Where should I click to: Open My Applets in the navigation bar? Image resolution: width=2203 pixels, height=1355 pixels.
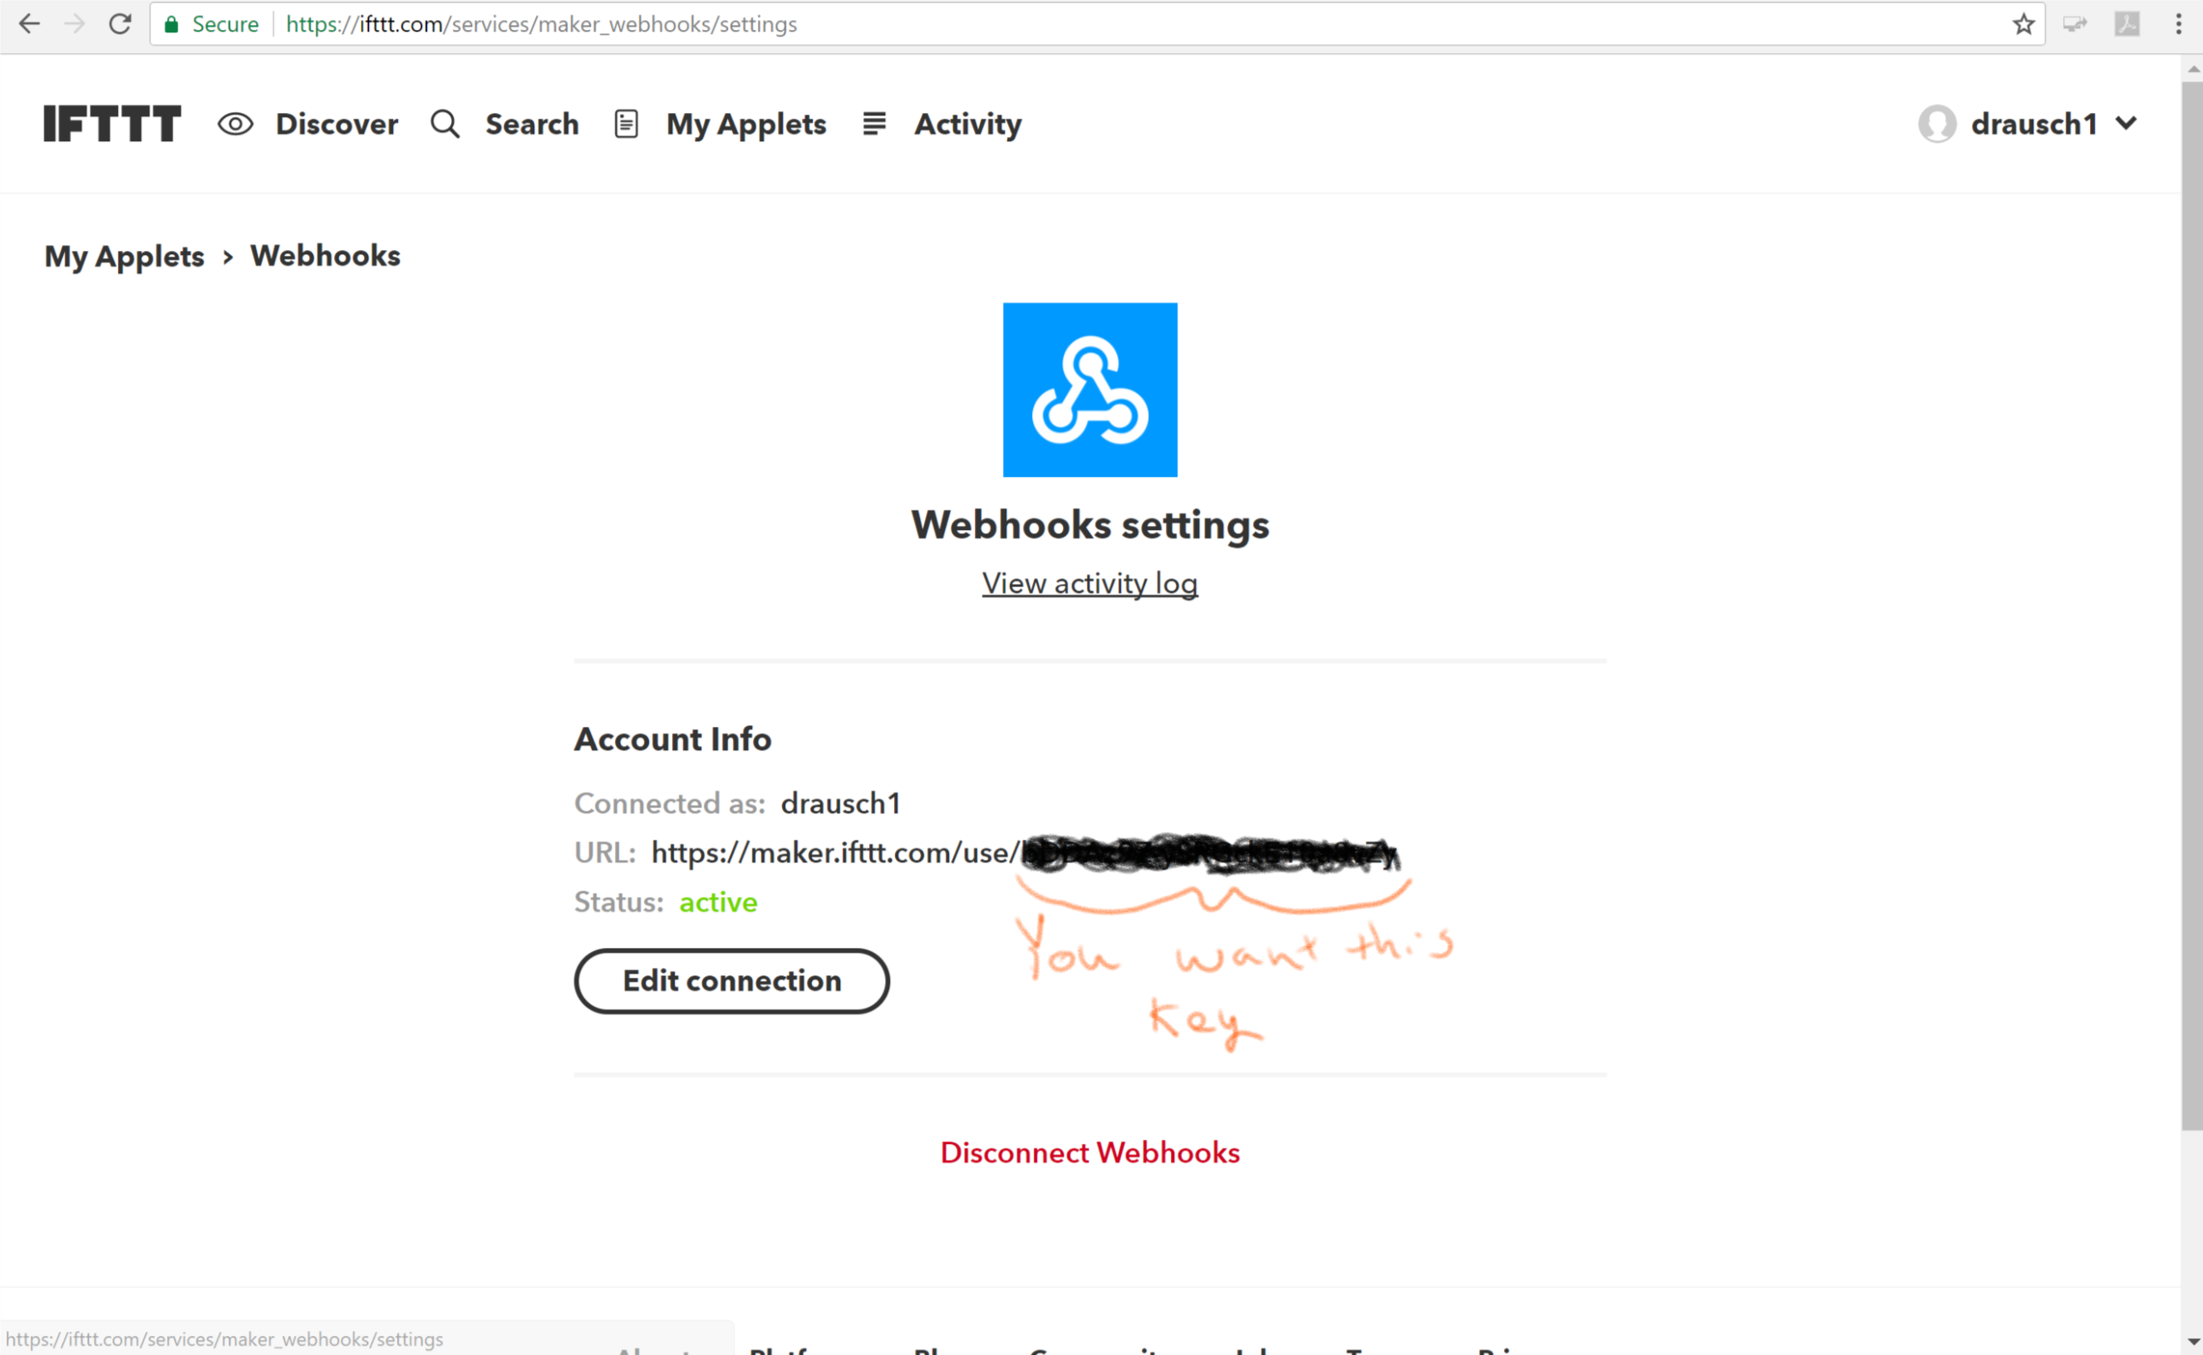pos(746,125)
